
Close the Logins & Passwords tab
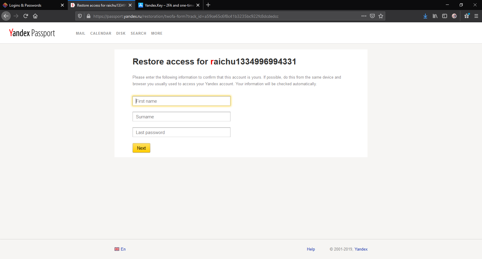[62, 5]
